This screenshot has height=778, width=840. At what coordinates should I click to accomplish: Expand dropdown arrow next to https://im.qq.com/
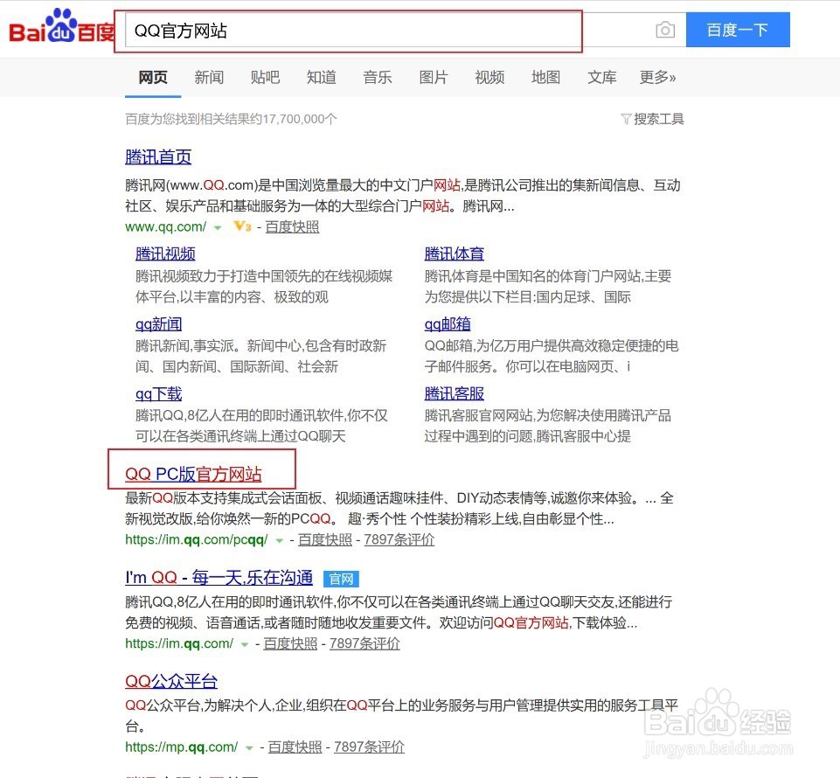(244, 644)
